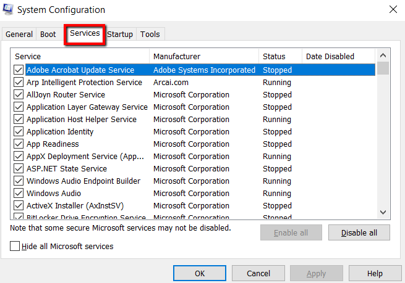Uncheck the AllJoyn Router Service checkbox
This screenshot has height=283, width=405.
(x=19, y=95)
